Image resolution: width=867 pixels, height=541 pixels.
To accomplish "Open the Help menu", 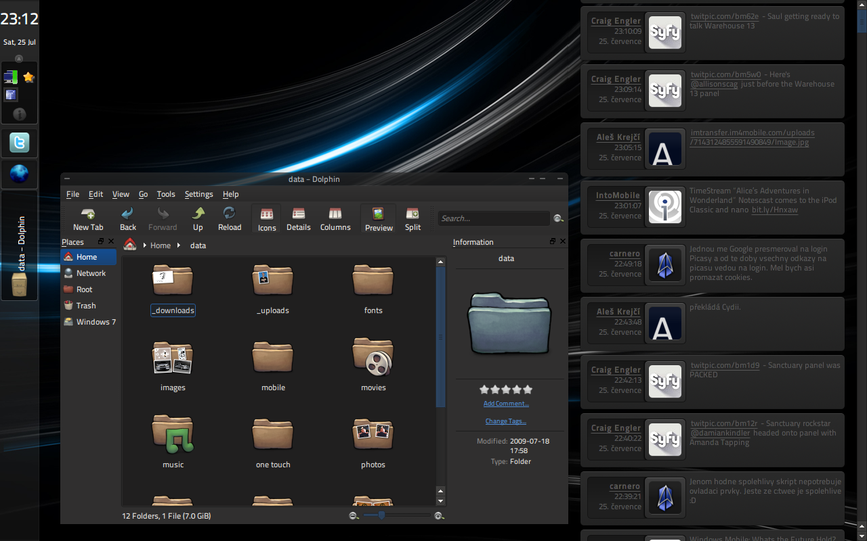I will point(230,194).
